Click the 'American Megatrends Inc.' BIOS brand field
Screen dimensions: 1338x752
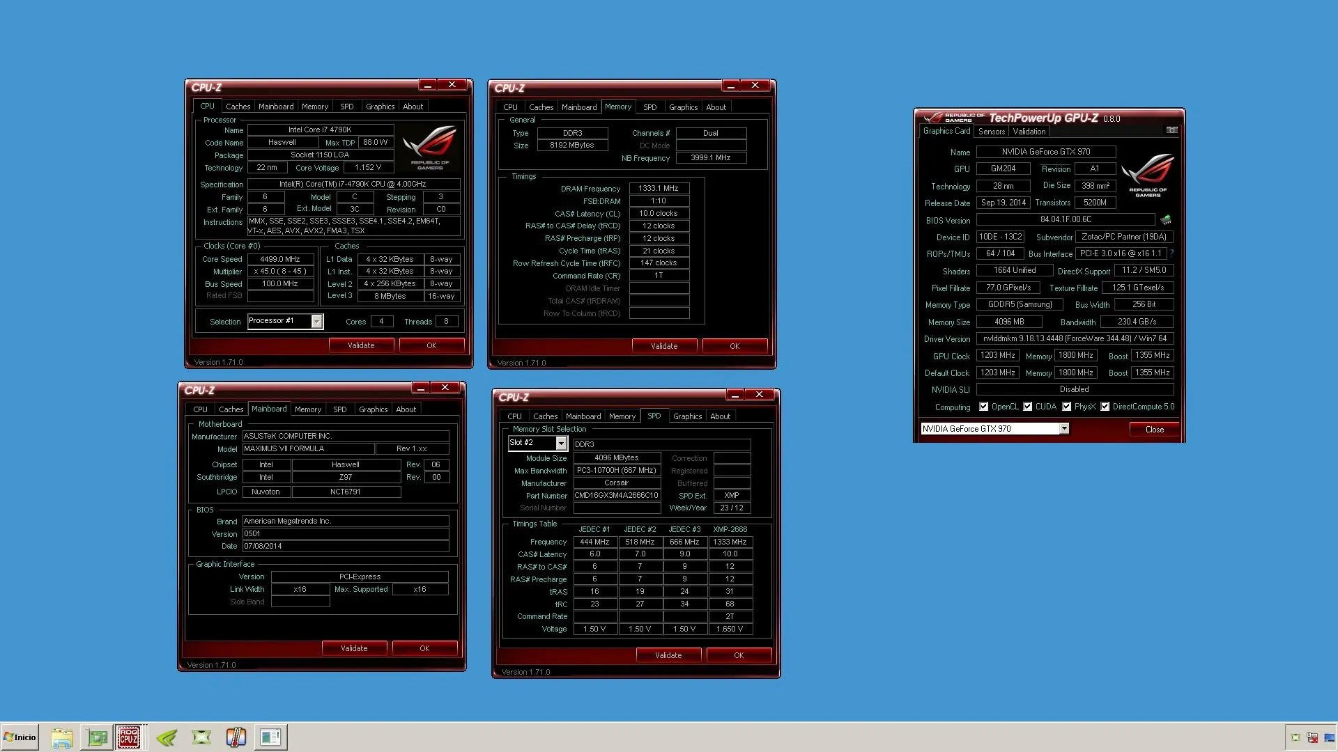[x=346, y=521]
